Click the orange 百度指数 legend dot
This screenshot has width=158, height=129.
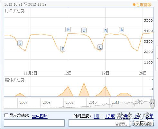134,5
